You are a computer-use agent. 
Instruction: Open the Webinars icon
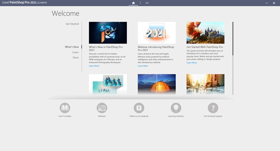[102, 108]
